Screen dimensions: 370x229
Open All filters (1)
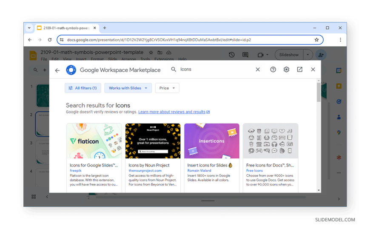click(83, 88)
